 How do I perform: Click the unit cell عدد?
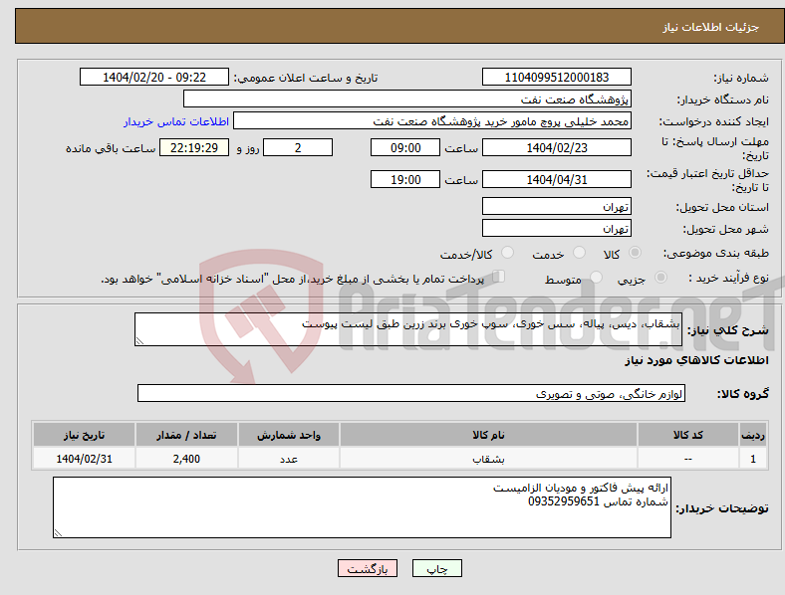pos(289,459)
